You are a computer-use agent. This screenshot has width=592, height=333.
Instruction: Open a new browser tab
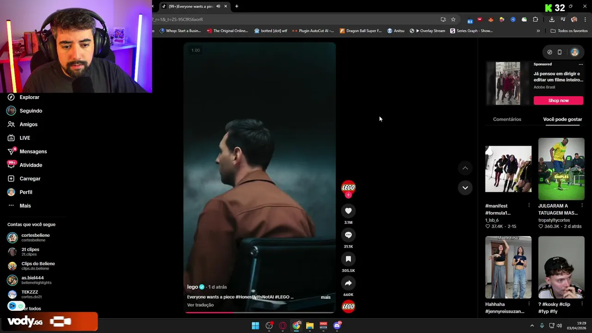[237, 6]
